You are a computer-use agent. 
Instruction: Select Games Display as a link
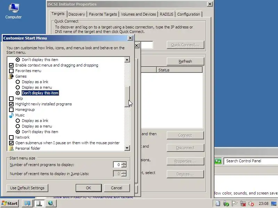click(18, 82)
